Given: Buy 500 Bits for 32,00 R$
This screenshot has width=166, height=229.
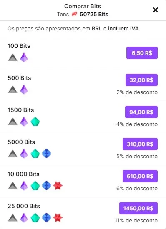Looking at the screenshot, I should point(141,80).
